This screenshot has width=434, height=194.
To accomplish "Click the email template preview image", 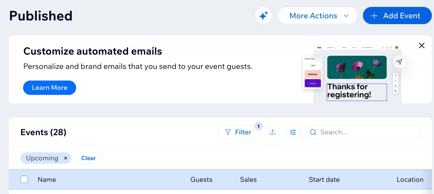I will click(x=354, y=74).
